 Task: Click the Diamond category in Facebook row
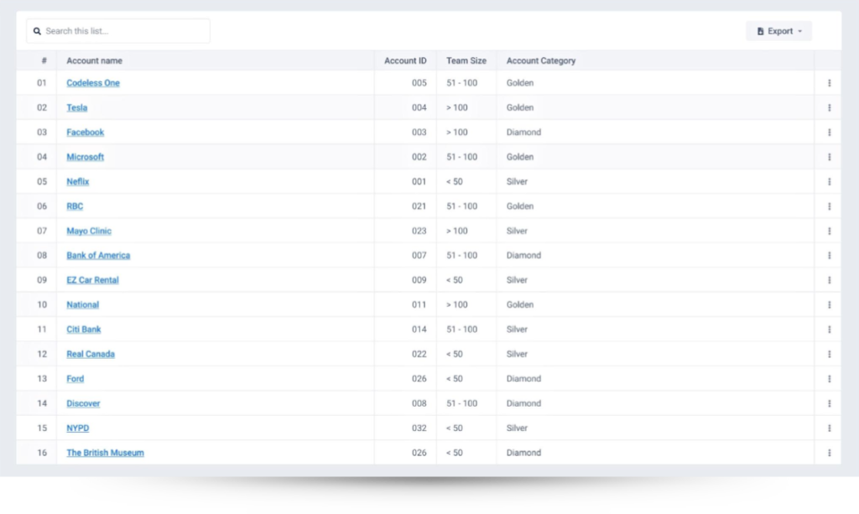point(523,132)
